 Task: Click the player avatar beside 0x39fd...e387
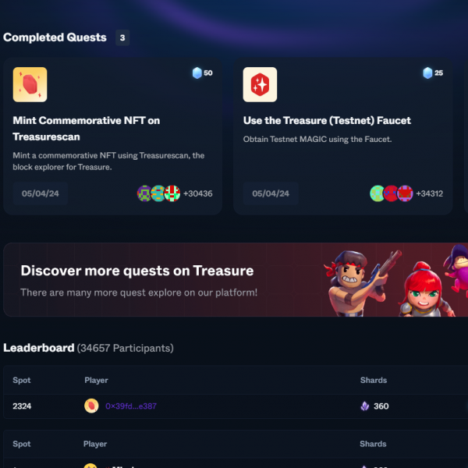point(91,406)
